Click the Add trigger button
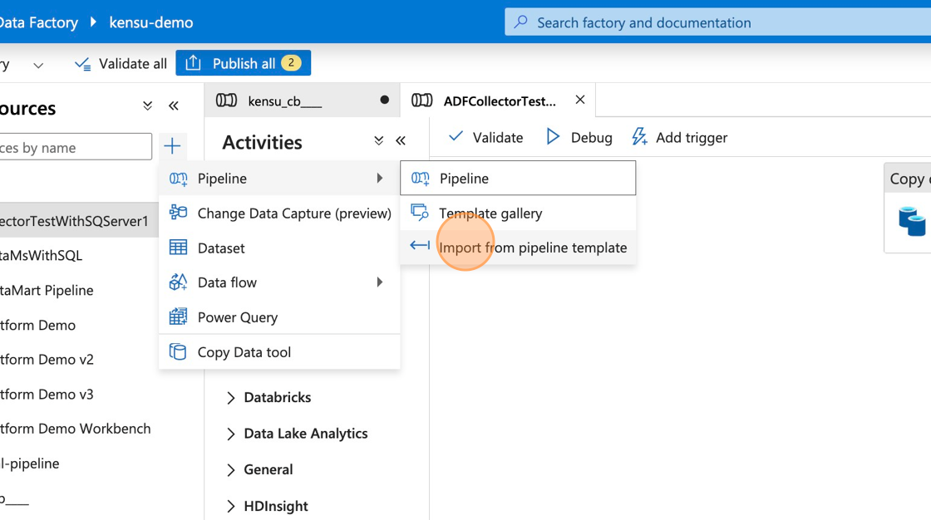Screen dimensions: 931x520 coord(679,137)
